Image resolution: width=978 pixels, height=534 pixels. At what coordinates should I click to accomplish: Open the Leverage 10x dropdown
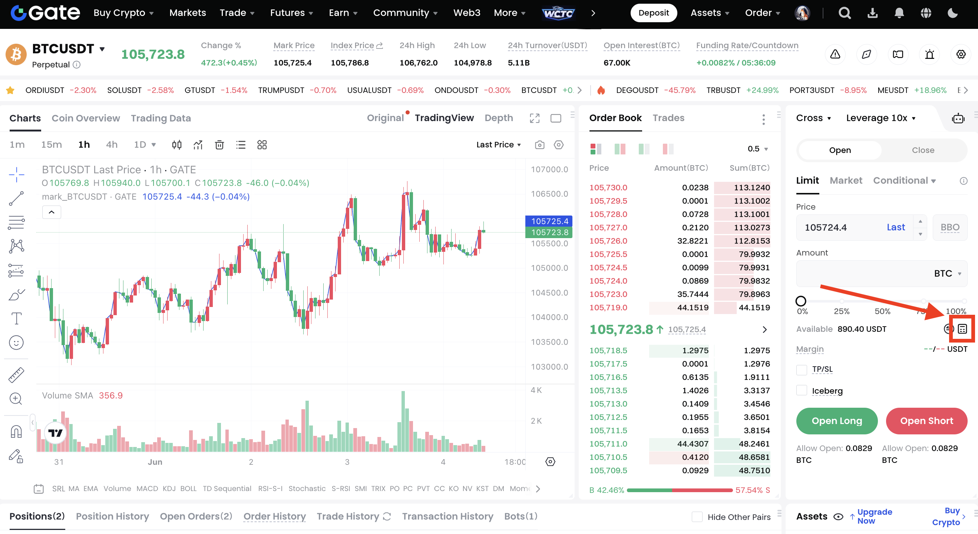point(881,118)
